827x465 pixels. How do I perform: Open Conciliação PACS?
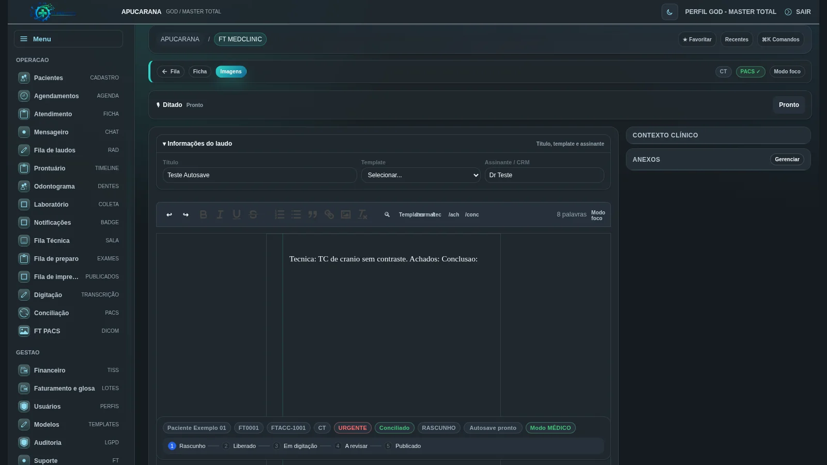[68, 313]
